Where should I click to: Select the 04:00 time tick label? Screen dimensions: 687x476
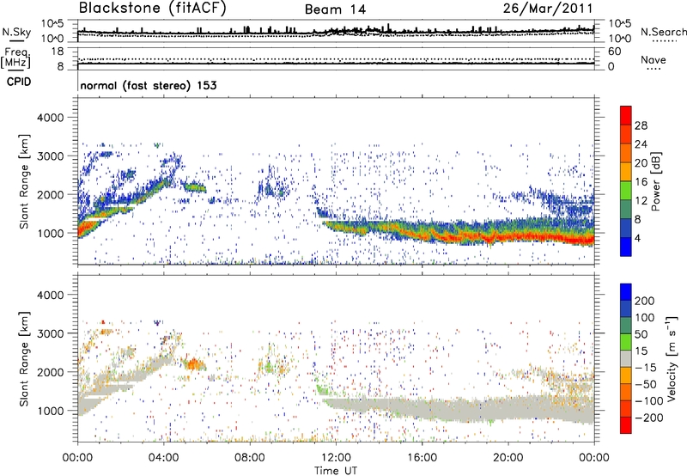pos(163,458)
